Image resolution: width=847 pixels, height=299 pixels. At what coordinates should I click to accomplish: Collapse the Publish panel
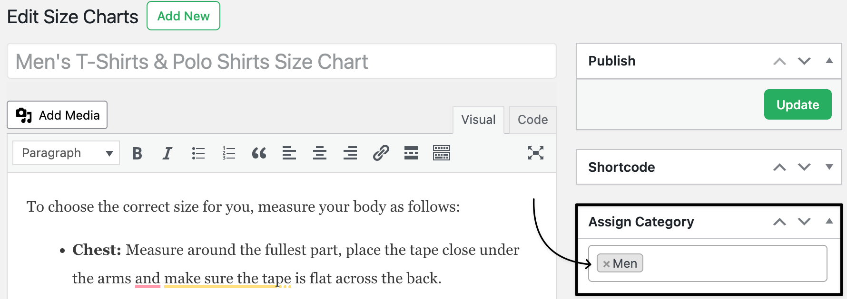point(830,61)
